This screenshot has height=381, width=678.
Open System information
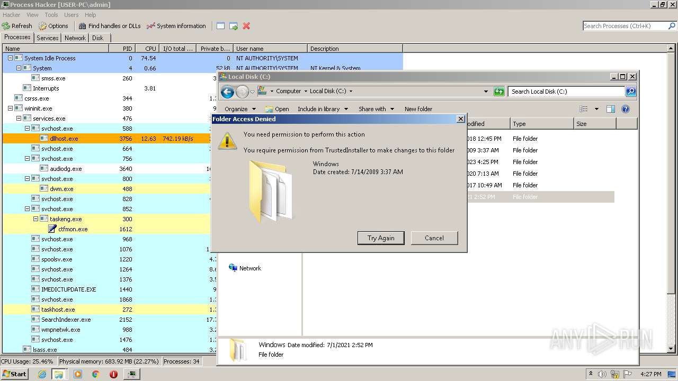point(176,26)
